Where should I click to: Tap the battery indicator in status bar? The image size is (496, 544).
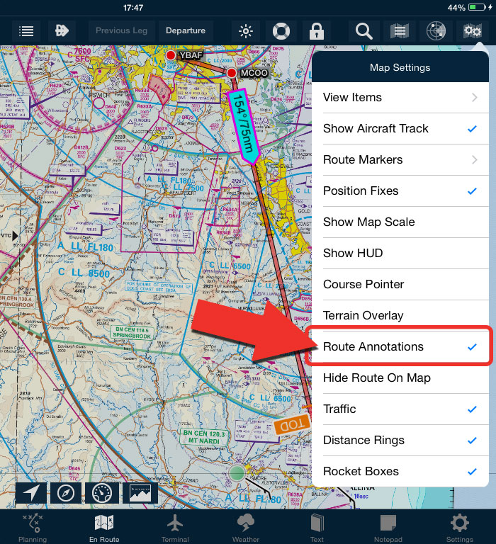tap(478, 7)
